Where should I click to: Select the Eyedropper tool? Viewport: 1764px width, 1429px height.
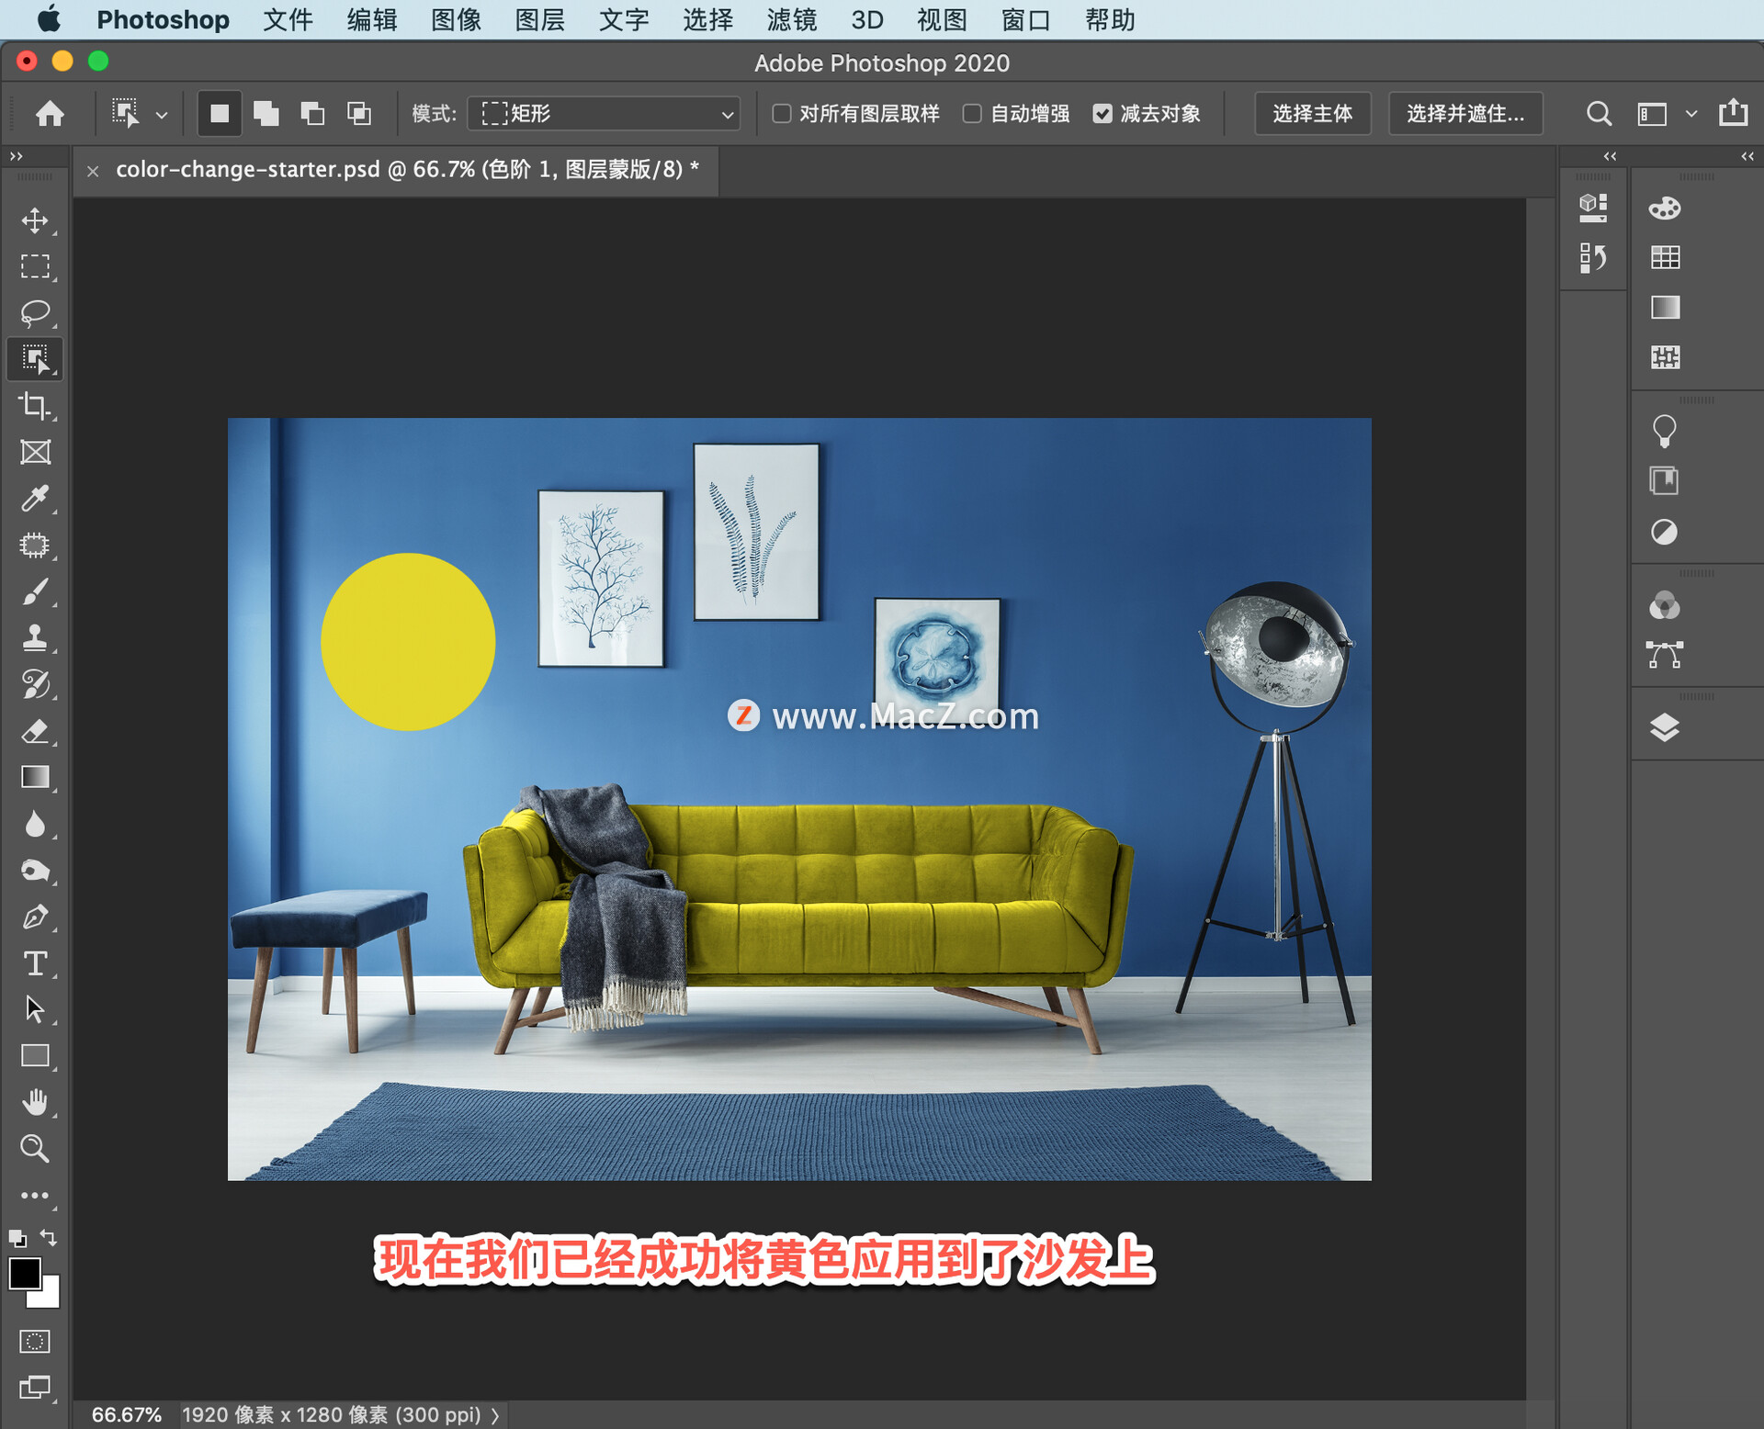35,499
